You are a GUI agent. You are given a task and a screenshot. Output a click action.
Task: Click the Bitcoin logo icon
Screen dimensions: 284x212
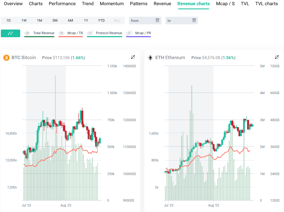(x=7, y=58)
